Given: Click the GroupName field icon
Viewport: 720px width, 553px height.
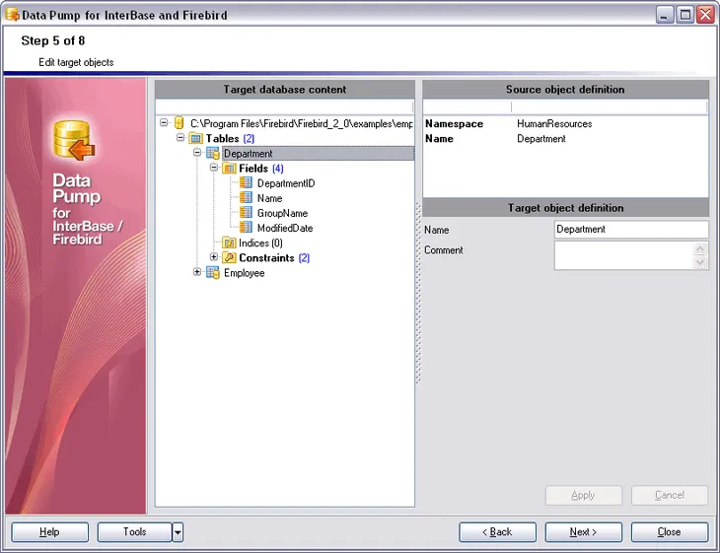Looking at the screenshot, I should click(x=246, y=213).
